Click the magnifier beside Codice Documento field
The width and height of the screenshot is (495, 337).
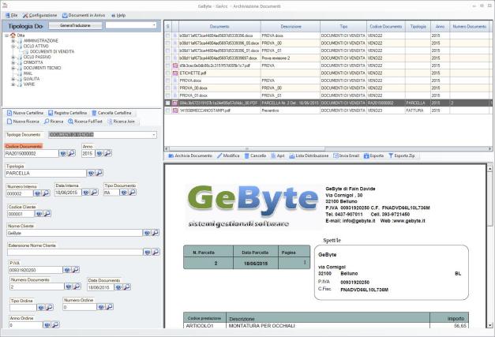point(72,153)
